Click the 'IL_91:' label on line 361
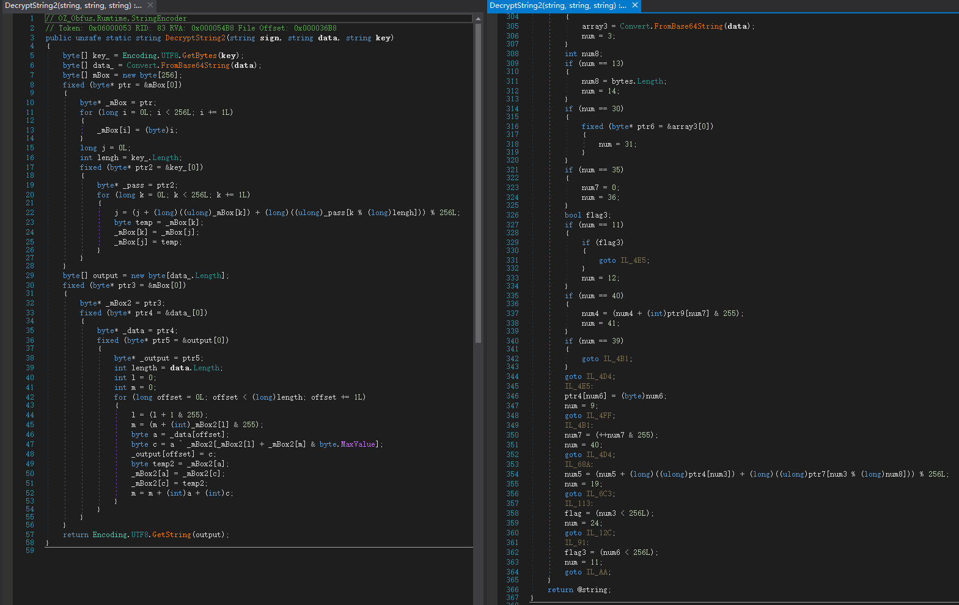This screenshot has width=959, height=605. (576, 543)
